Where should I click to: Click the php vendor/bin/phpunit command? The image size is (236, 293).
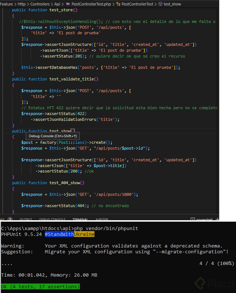tap(106, 228)
